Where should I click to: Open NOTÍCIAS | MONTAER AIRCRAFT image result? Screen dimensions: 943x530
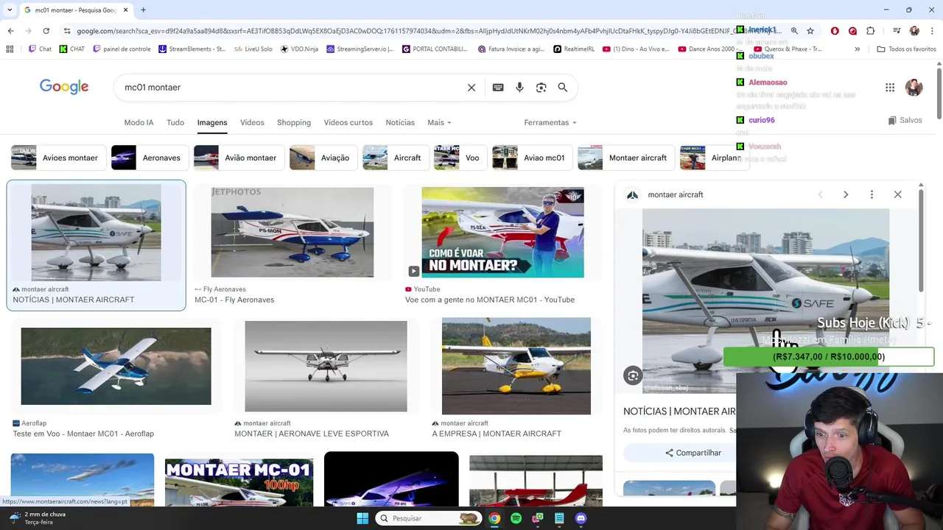point(96,233)
